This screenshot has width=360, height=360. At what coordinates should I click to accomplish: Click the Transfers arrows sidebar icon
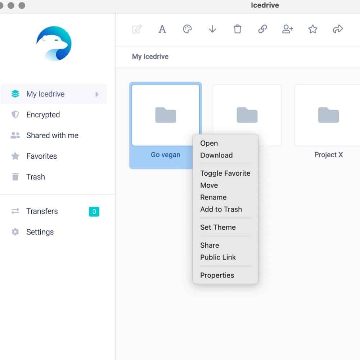pos(15,211)
